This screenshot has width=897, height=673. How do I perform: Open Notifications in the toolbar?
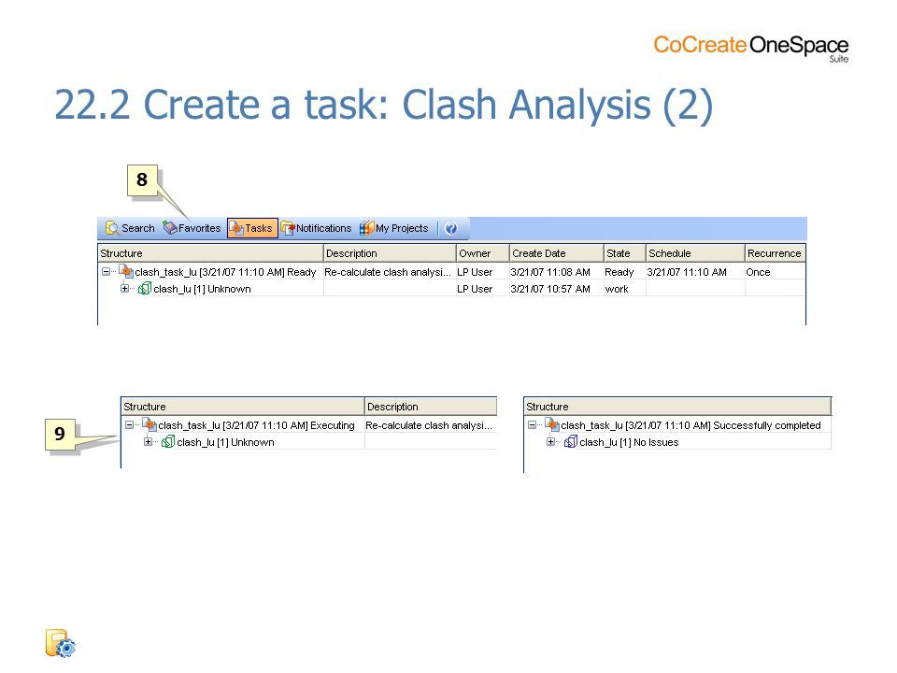316,228
